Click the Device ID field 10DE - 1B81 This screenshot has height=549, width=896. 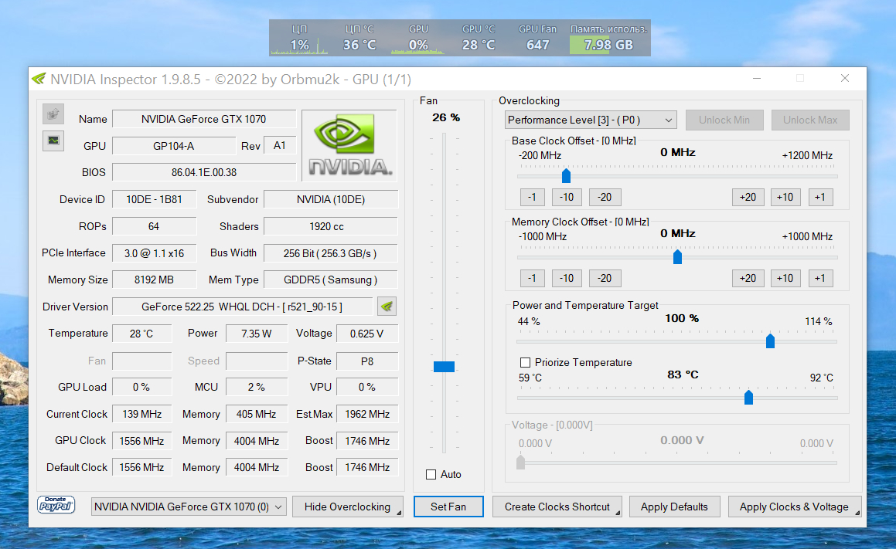click(x=155, y=199)
